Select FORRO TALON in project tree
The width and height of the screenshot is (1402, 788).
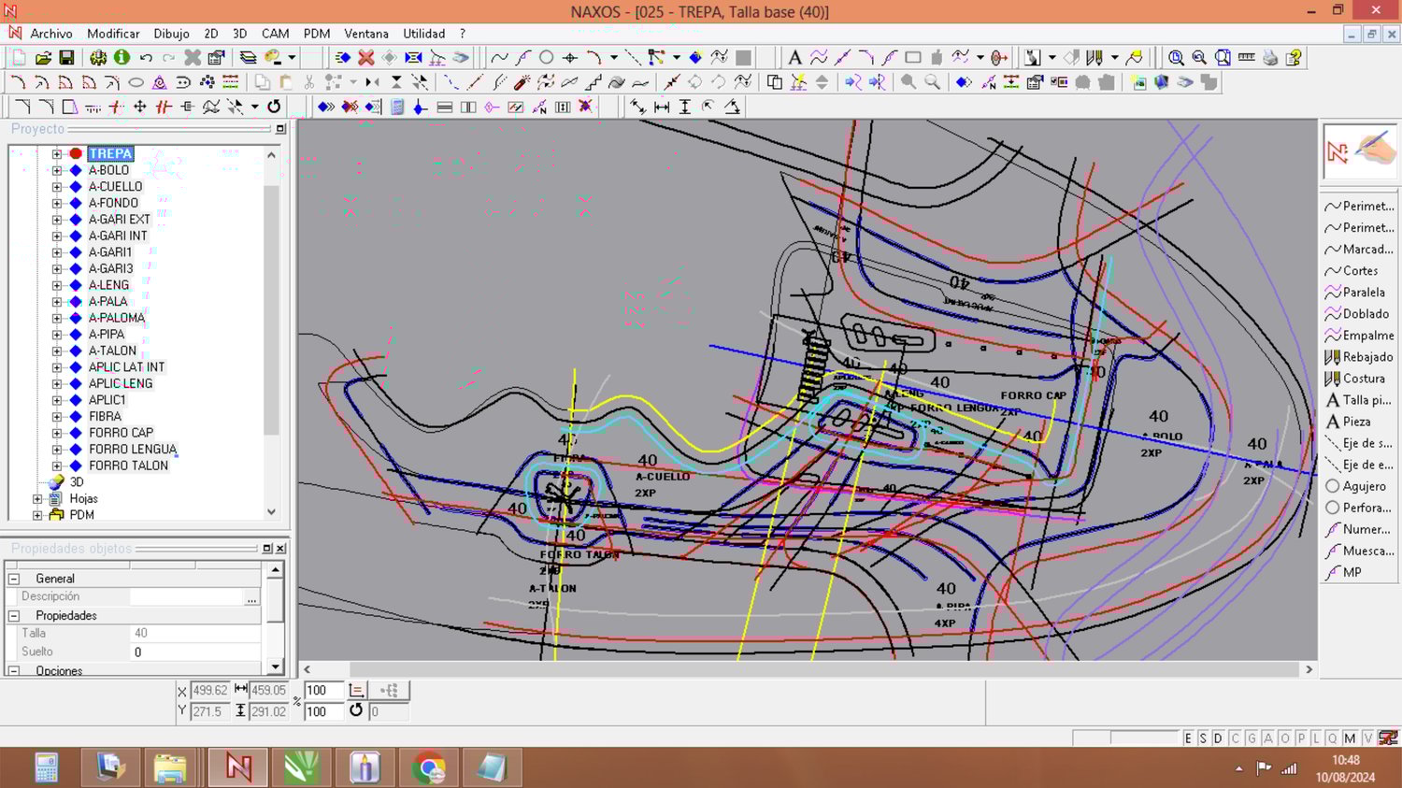tap(128, 466)
